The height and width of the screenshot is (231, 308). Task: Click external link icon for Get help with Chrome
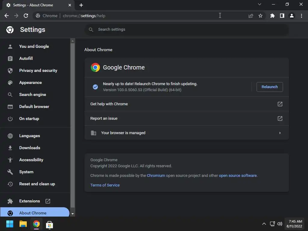click(x=280, y=104)
